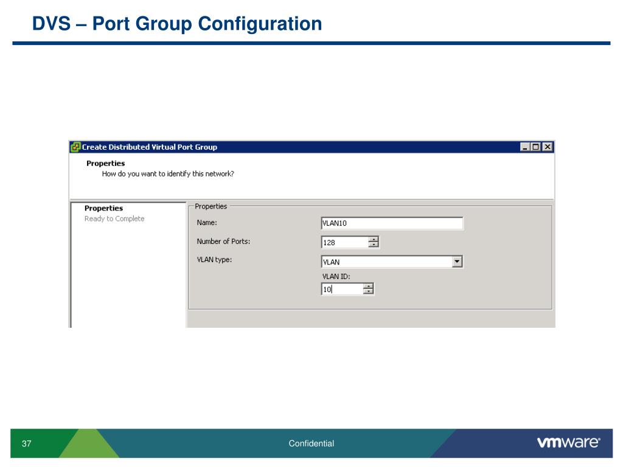
Task: Click the vSphere icon in dialog title bar
Action: (x=75, y=147)
